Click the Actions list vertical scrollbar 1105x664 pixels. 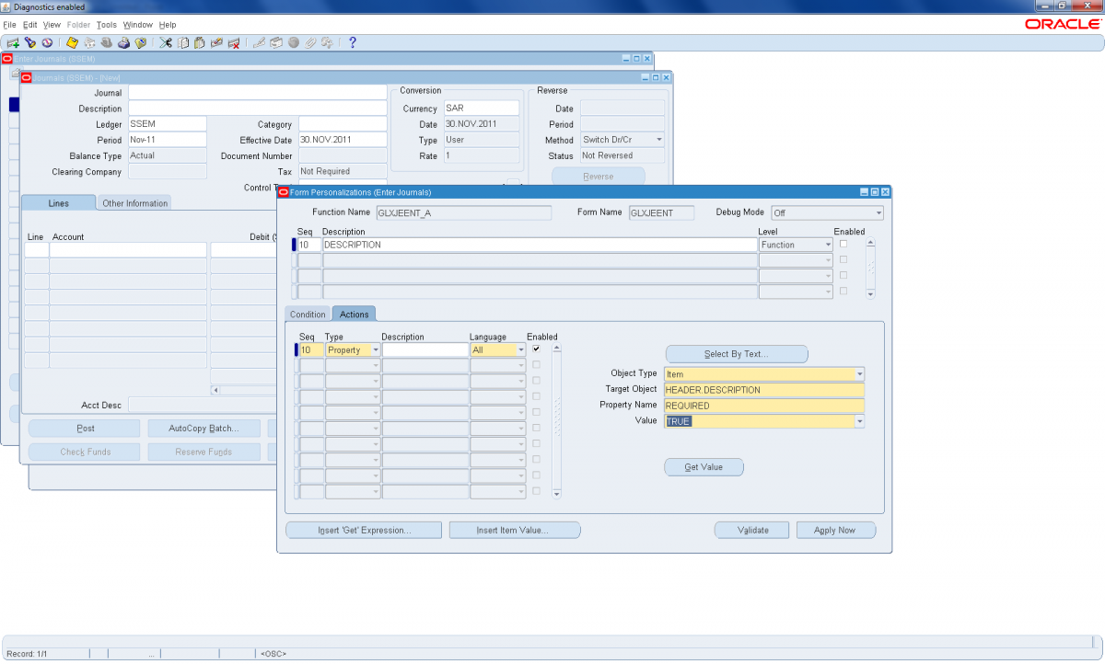[555, 420]
